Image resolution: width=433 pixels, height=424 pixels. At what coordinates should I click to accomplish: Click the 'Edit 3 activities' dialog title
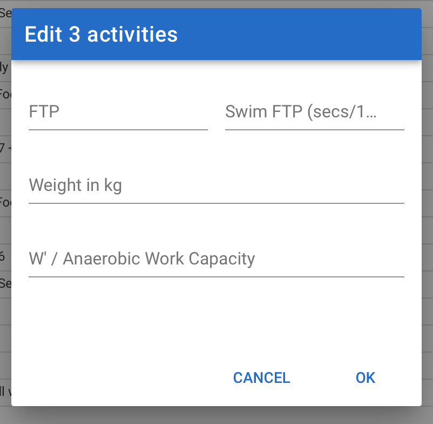101,34
